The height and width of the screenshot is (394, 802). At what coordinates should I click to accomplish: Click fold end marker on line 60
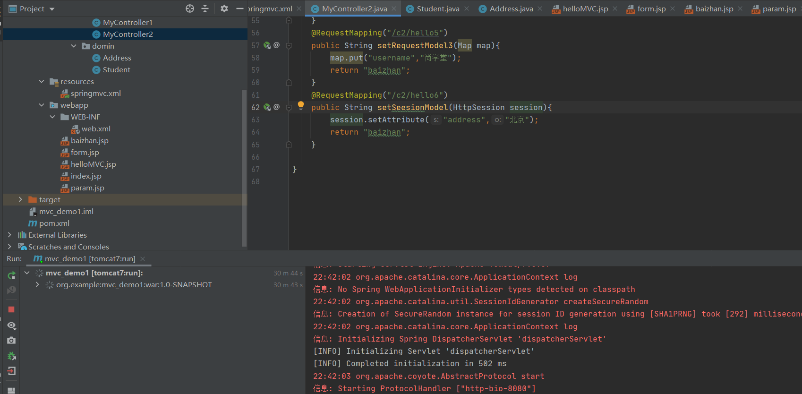click(x=289, y=83)
